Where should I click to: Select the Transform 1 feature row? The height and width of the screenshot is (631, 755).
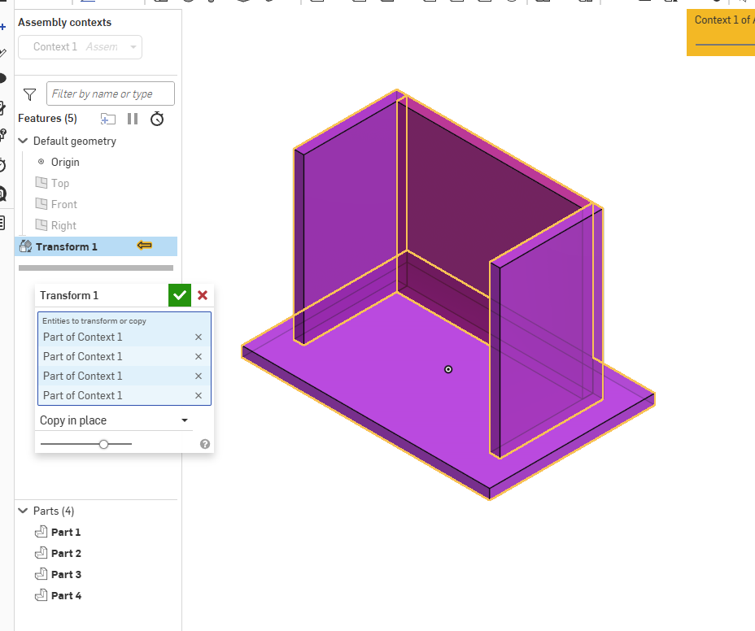point(96,246)
